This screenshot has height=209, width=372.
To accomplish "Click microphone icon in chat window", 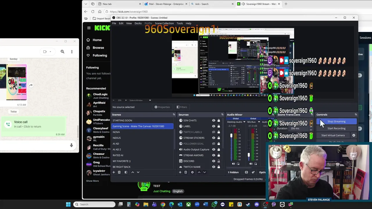I will pyautogui.click(x=71, y=145).
